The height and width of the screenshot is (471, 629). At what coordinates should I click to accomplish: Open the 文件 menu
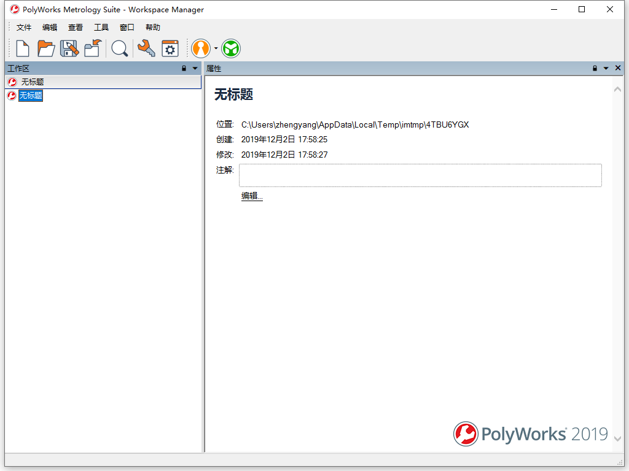tap(24, 27)
